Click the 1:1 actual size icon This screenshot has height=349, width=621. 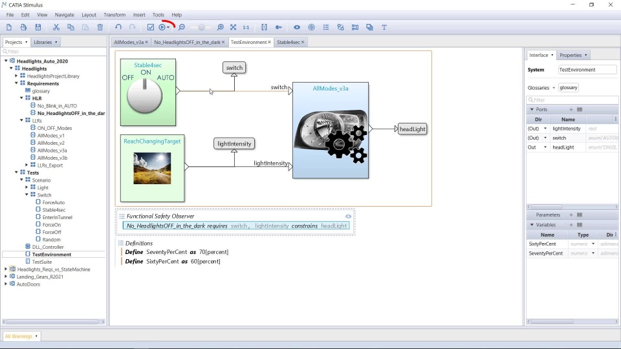[246, 27]
